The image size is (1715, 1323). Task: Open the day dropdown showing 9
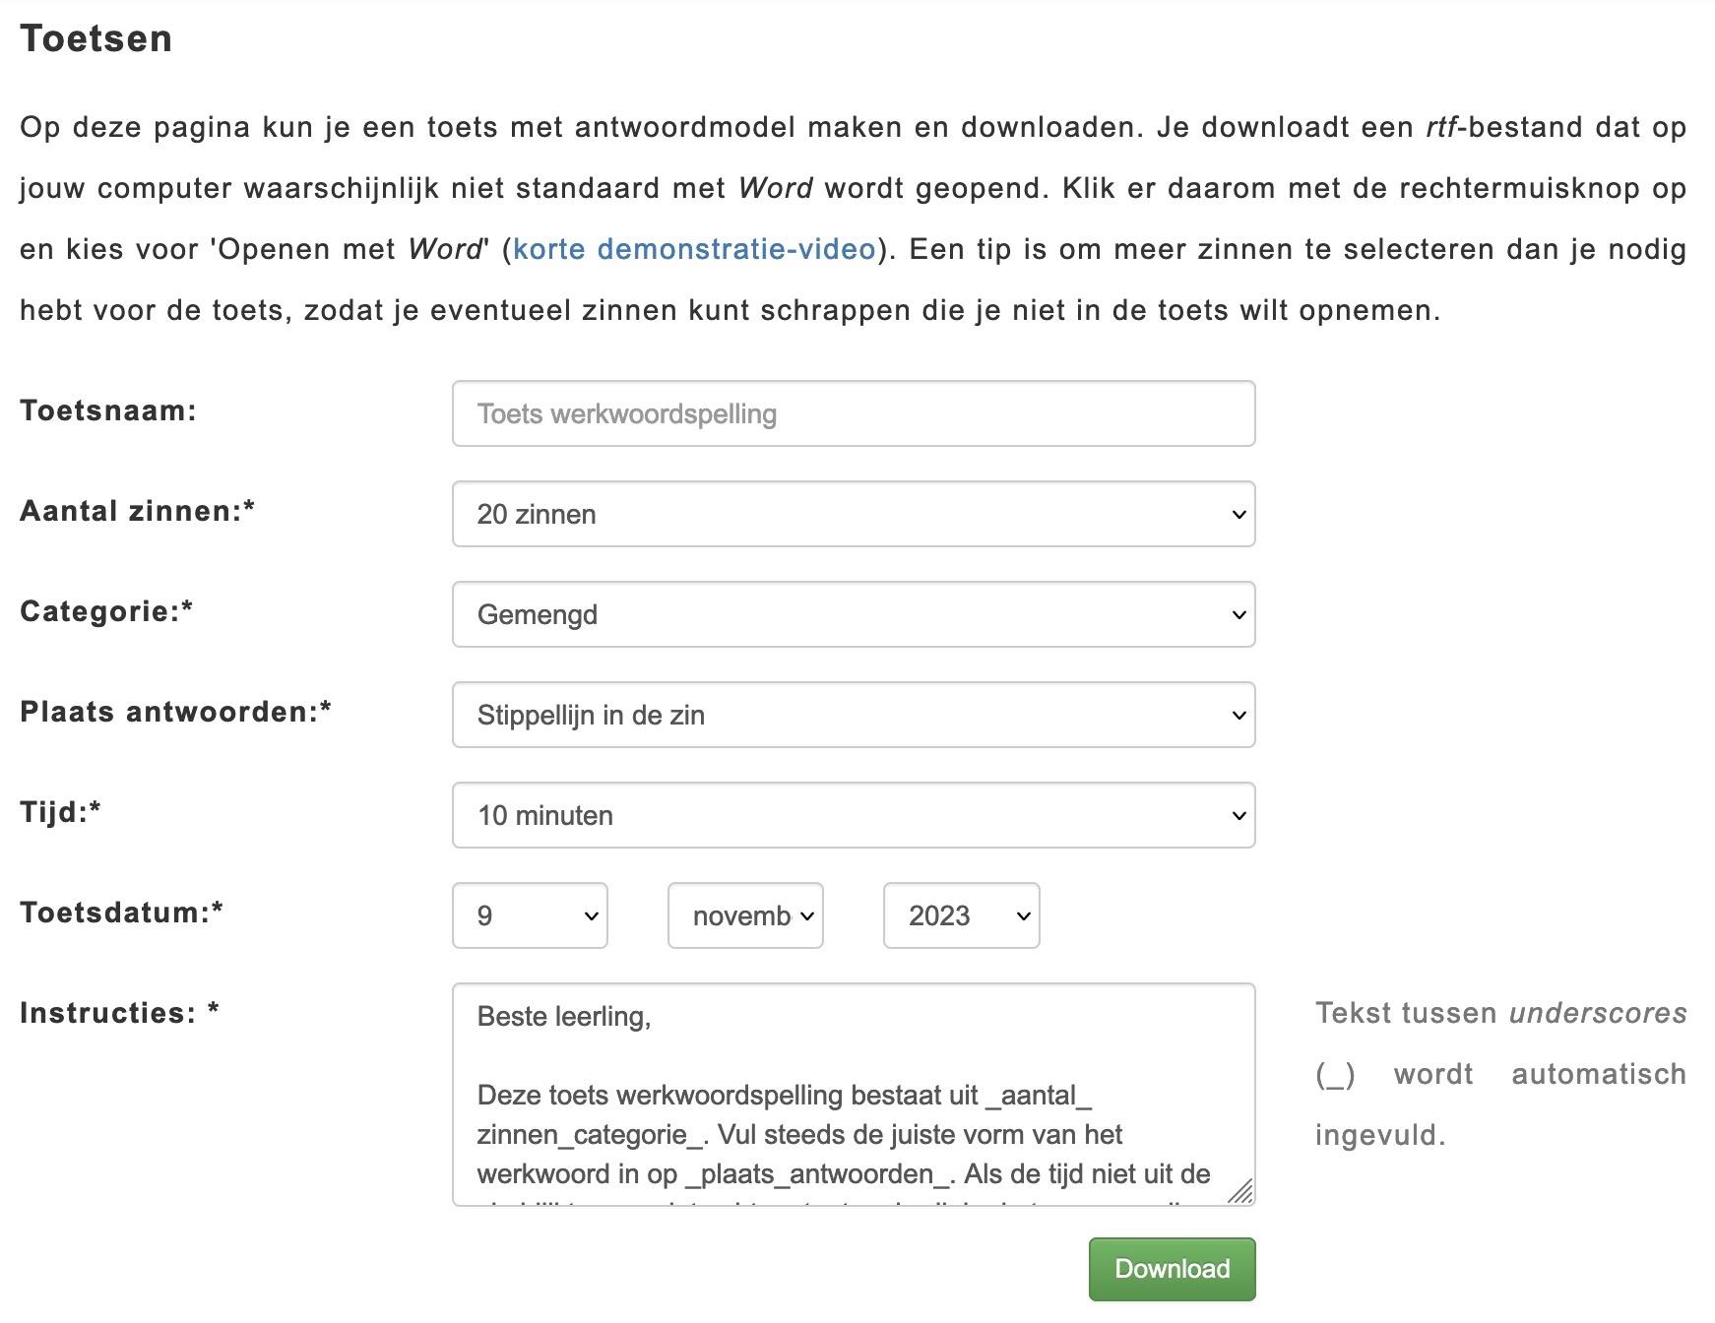point(530,915)
